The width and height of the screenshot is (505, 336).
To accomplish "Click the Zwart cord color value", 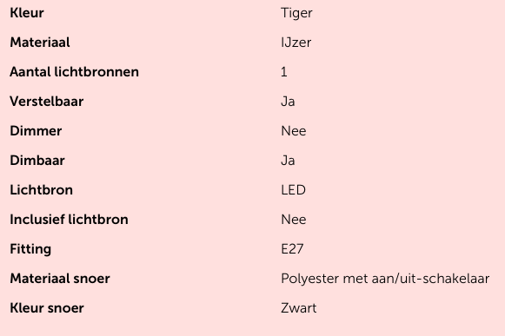I will (x=298, y=308).
